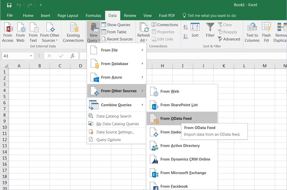Click the From Hadoop file icon
This screenshot has width=287, height=190.
pos(154,132)
